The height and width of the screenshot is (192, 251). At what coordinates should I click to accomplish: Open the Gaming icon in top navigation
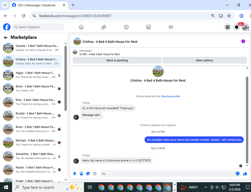pyautogui.click(x=171, y=27)
